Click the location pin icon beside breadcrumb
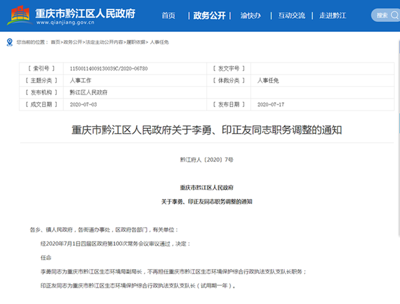 tap(9, 42)
